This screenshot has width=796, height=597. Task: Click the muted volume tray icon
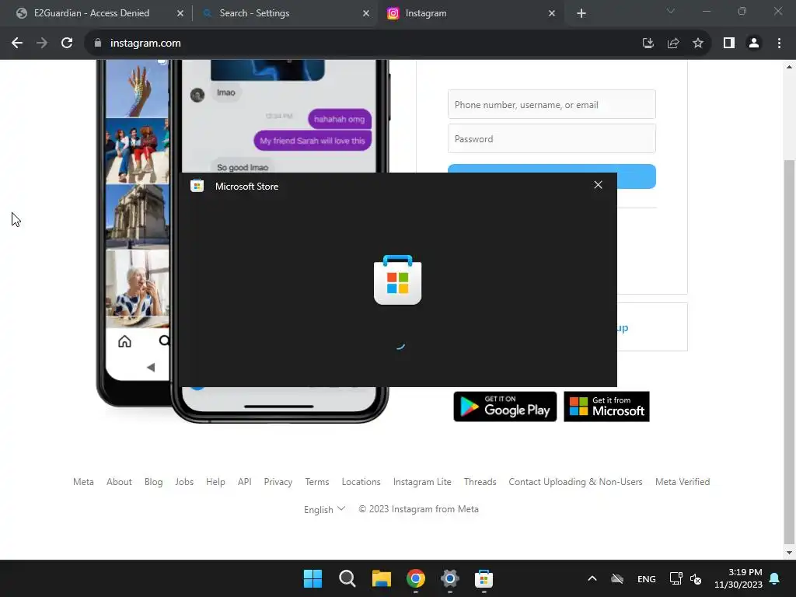[x=696, y=578]
